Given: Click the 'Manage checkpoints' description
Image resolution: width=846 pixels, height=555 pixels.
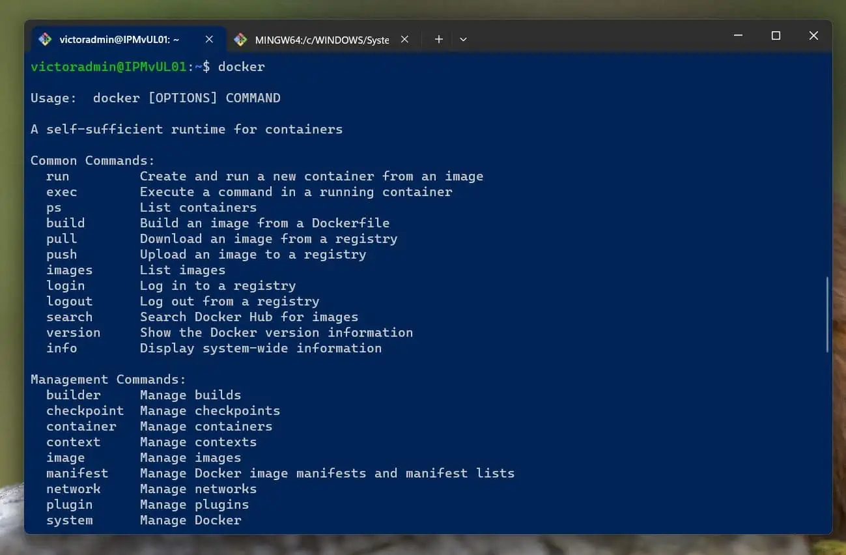Looking at the screenshot, I should (210, 410).
